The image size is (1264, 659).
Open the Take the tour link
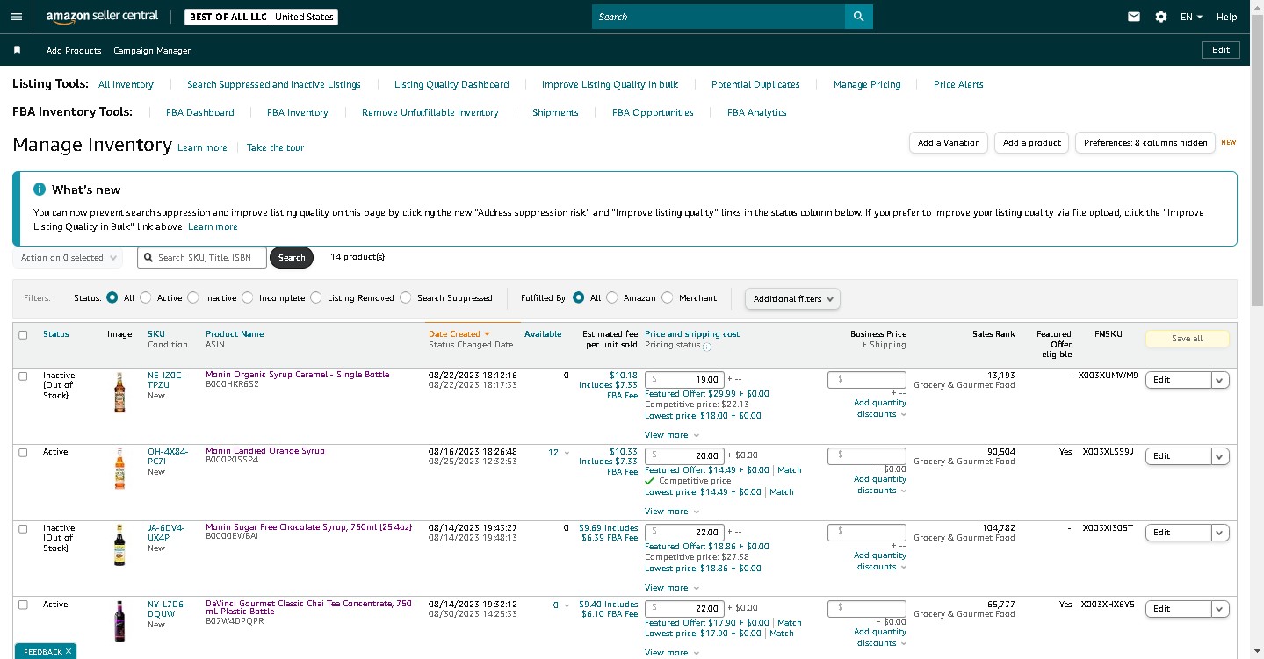pos(275,147)
